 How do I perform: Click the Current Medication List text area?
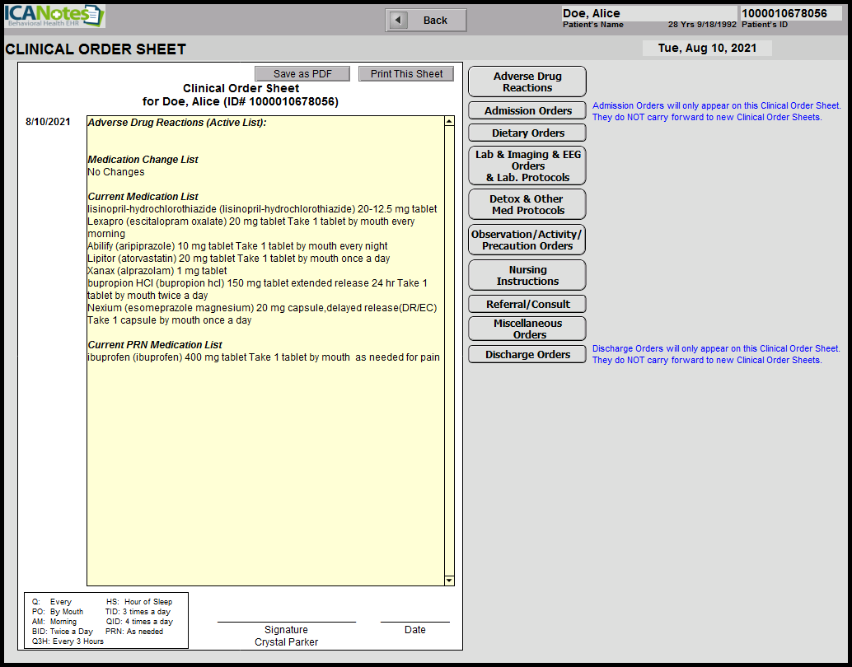click(264, 259)
